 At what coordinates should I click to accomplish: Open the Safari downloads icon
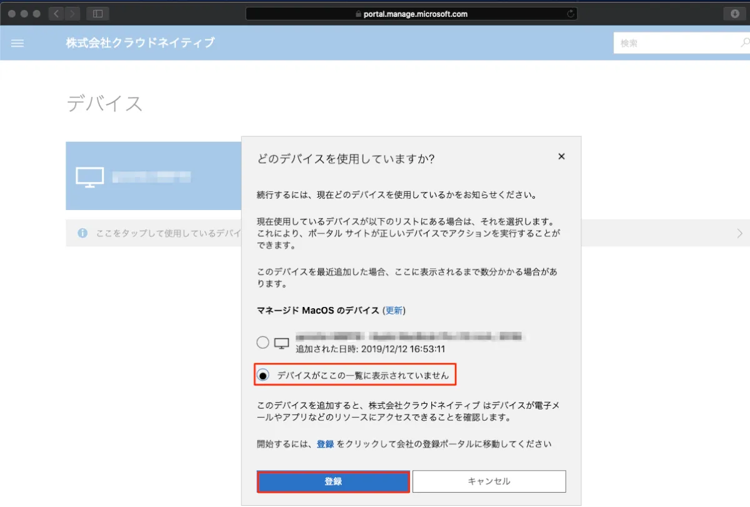[734, 14]
